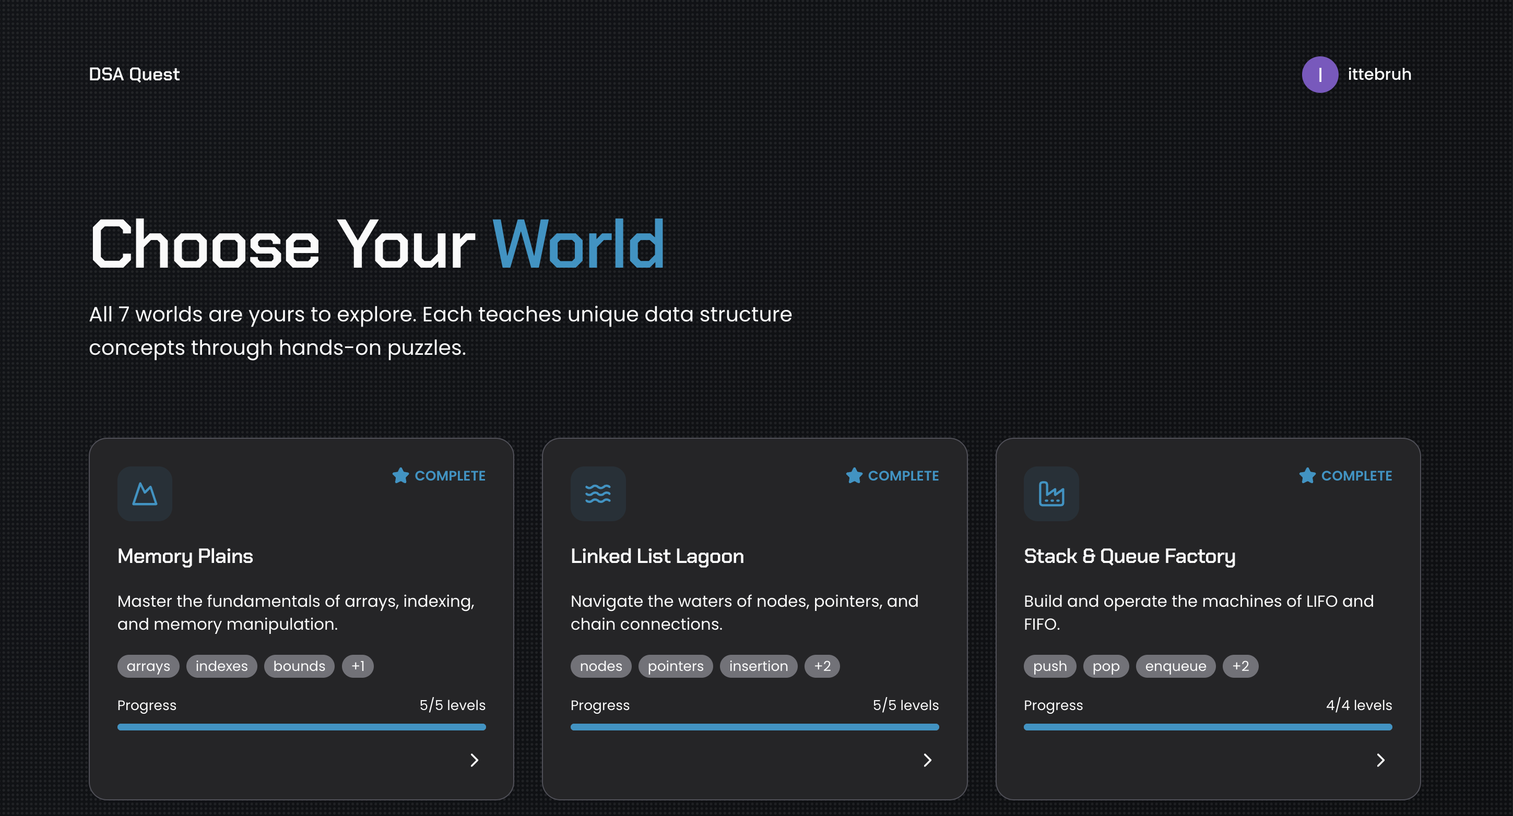
Task: Open the Linked List Lagoon card title
Action: pos(657,556)
